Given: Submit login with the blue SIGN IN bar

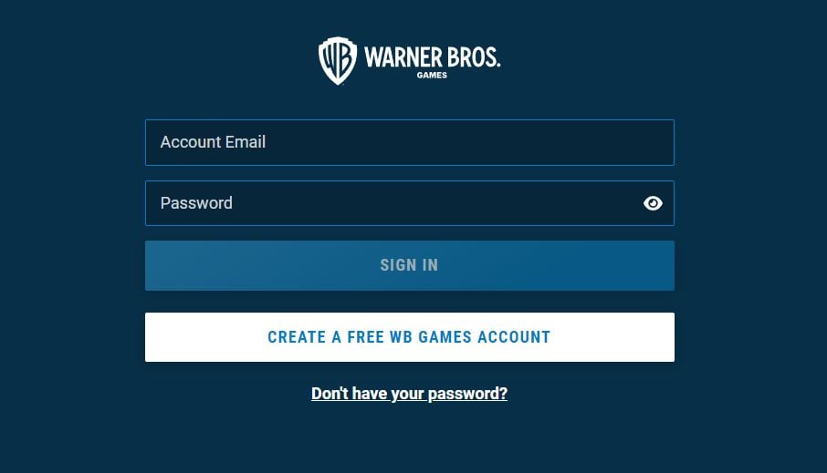Looking at the screenshot, I should 410,265.
